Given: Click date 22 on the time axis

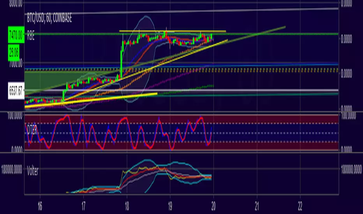Looking at the screenshot, I should point(300,206).
